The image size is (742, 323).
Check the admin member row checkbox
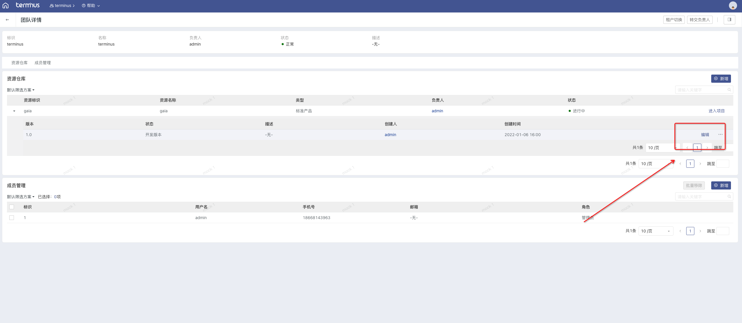click(x=12, y=218)
